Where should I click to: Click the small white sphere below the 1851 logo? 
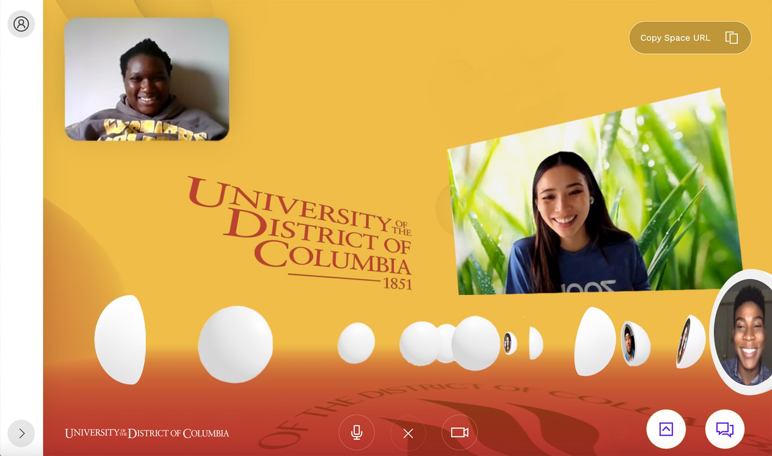coord(356,343)
